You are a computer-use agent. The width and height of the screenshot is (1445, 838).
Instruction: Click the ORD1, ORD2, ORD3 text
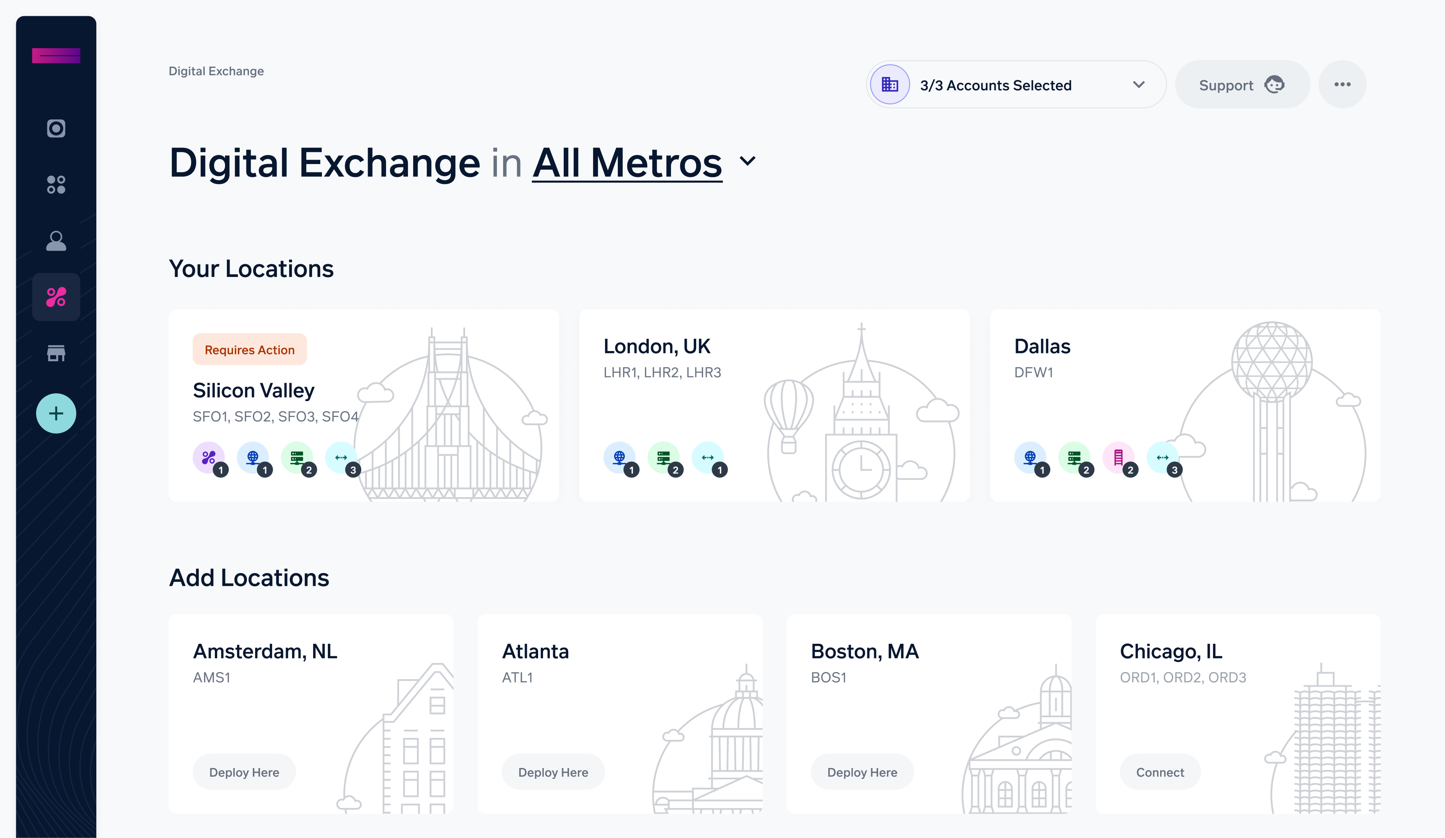click(1183, 678)
